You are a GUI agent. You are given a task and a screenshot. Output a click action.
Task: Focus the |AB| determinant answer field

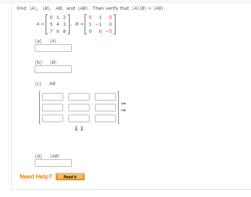(53, 163)
